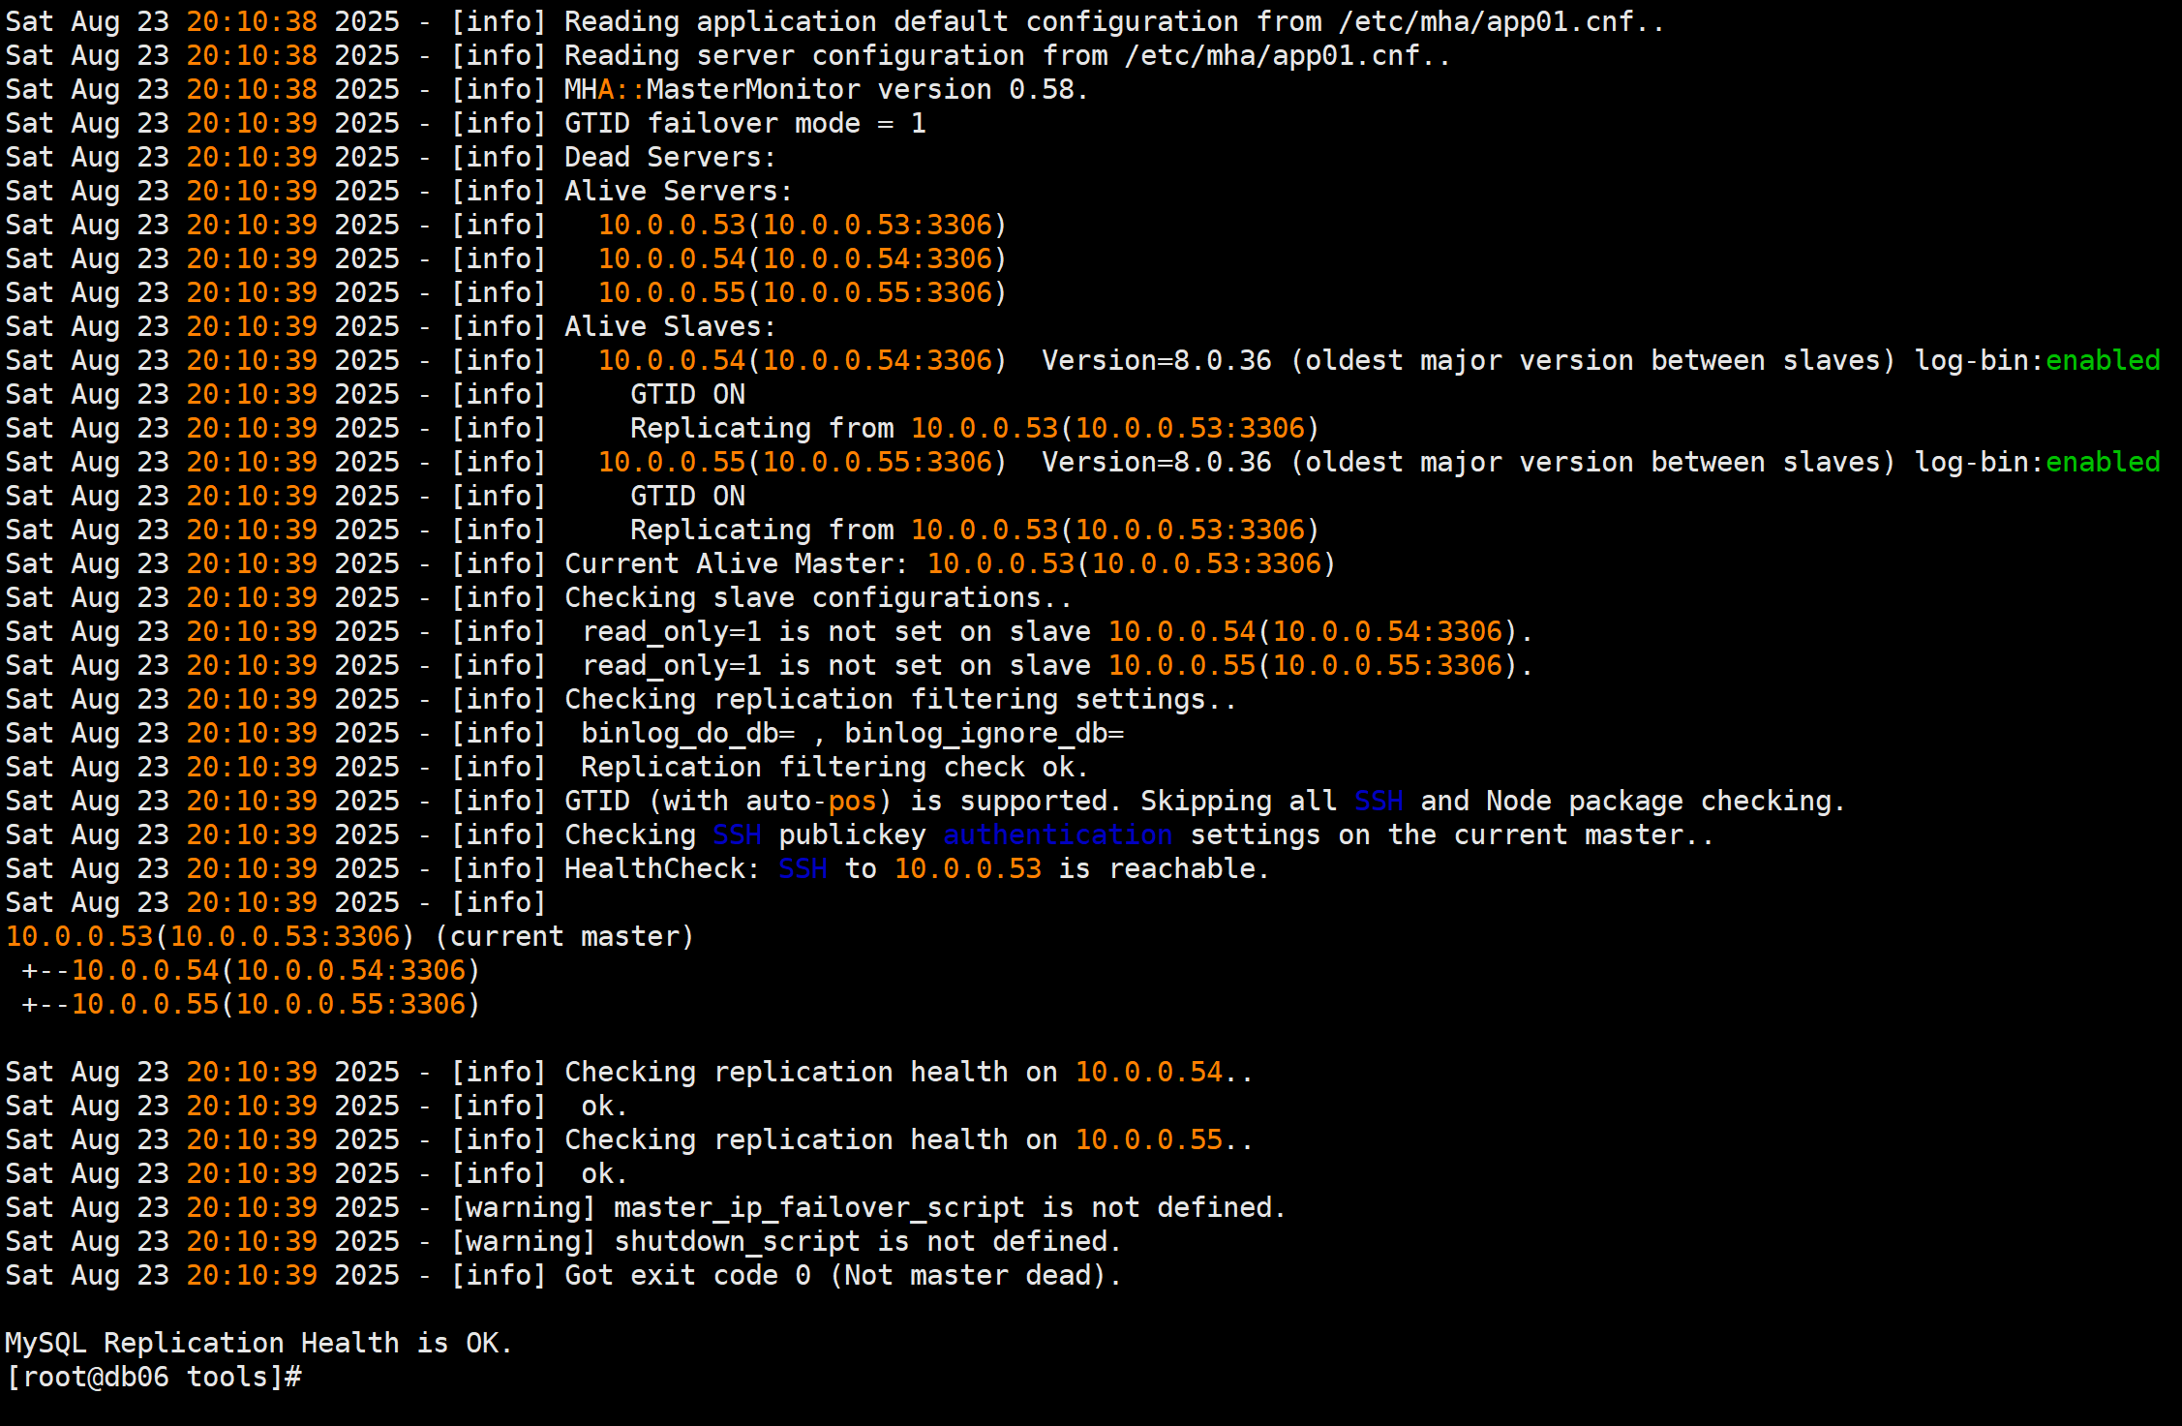
Task: Click 'Skipping all' in the GTID auto-pos line
Action: (1238, 801)
